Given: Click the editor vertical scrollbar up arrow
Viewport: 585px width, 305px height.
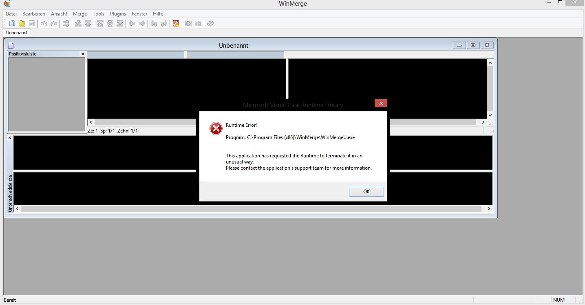Looking at the screenshot, I should point(490,62).
